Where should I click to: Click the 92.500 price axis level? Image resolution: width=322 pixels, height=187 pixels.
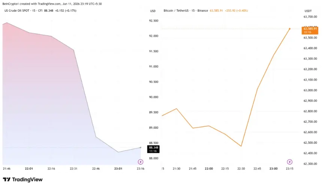154,21
